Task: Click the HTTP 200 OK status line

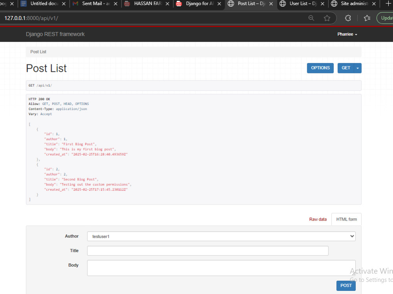Action: click(39, 99)
